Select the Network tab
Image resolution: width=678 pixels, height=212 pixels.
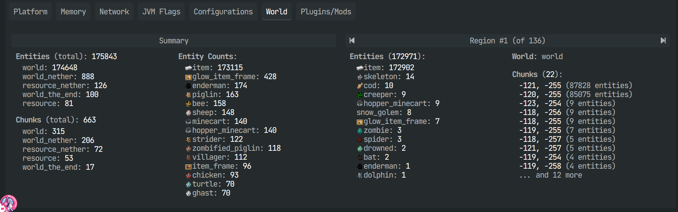[114, 12]
